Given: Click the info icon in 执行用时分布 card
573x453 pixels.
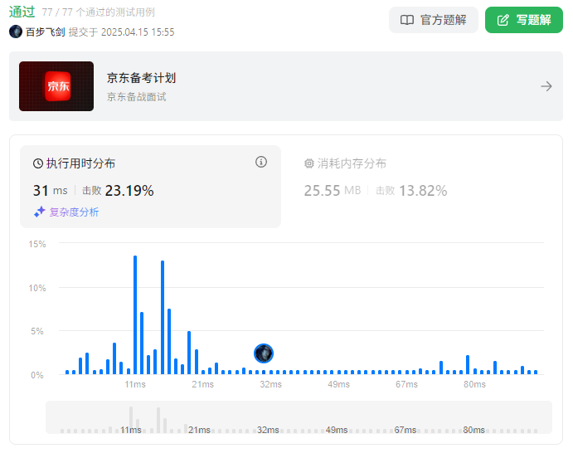Looking at the screenshot, I should (261, 162).
